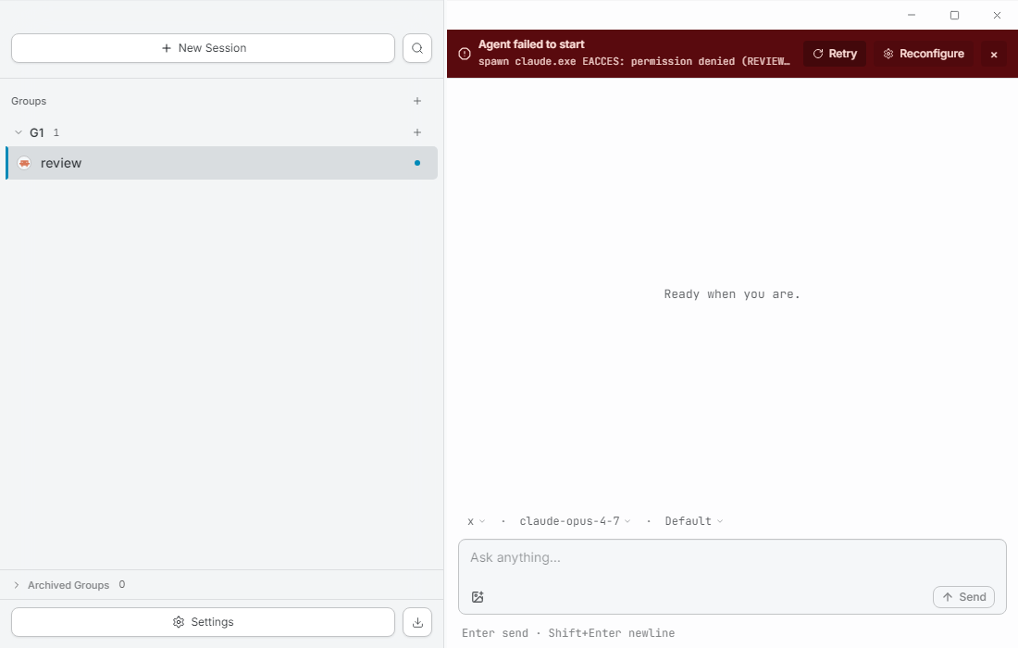
Task: Click the crab avatar on the review session
Action: tap(24, 162)
